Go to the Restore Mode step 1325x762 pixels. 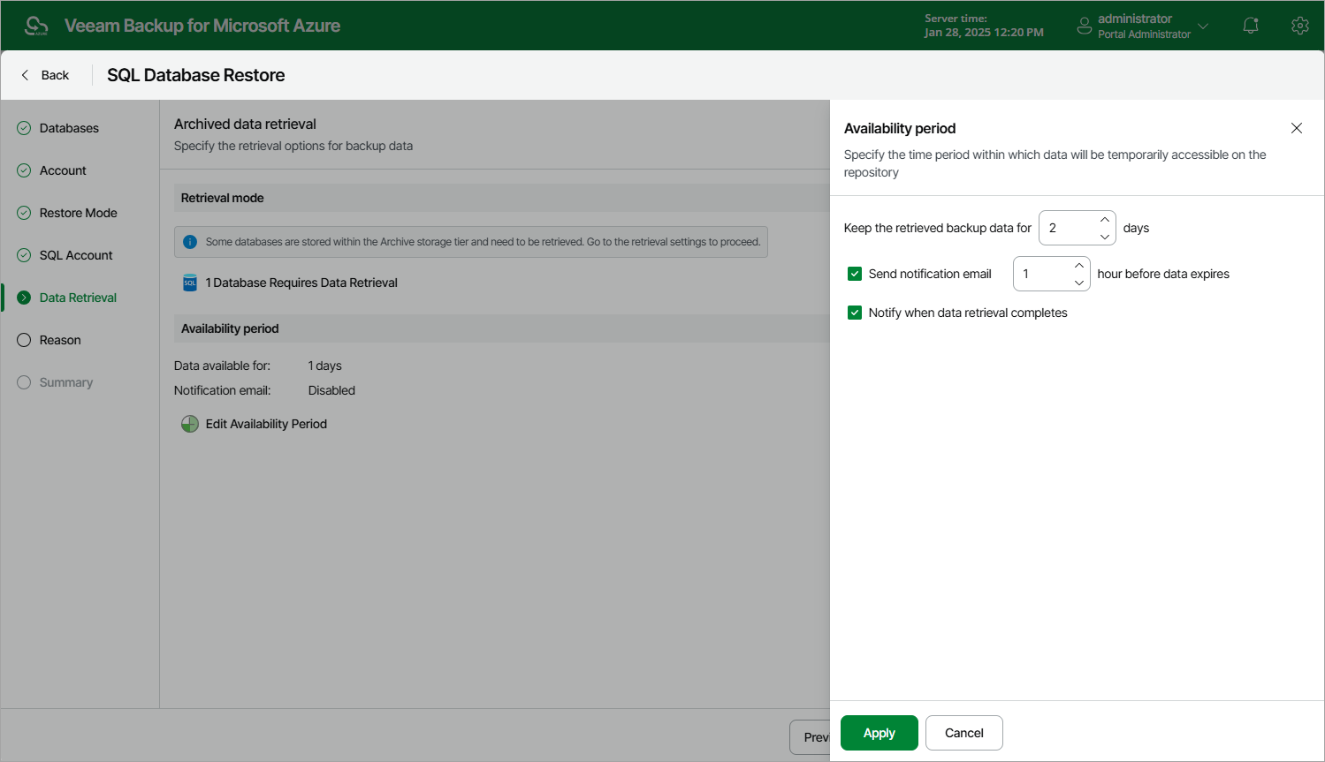click(x=79, y=213)
